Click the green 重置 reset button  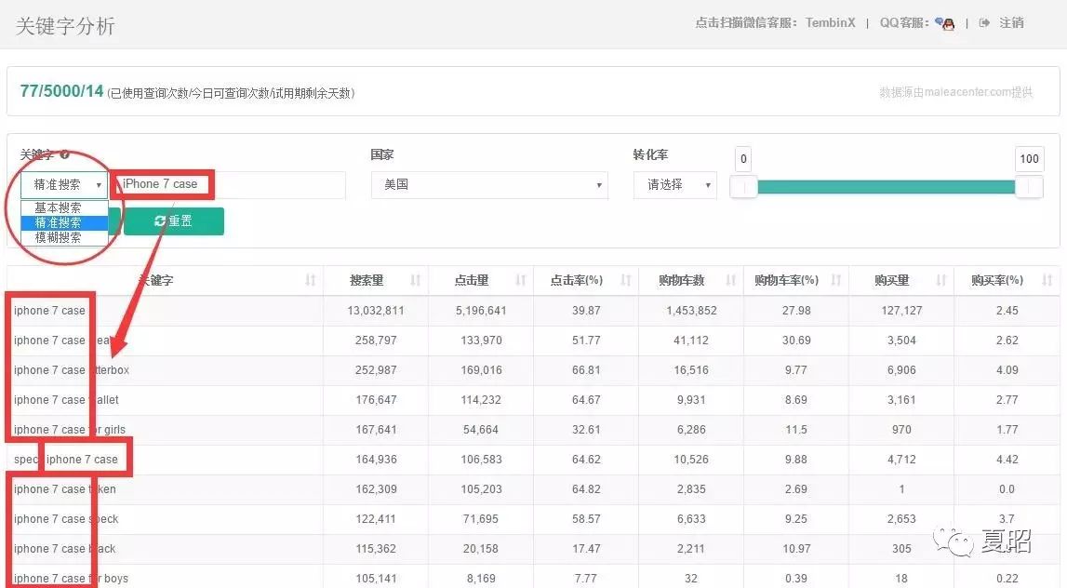174,221
